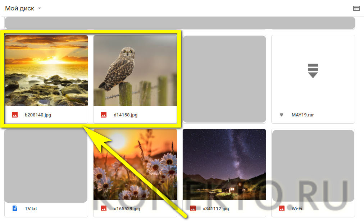Click image icon next to d14158.jpg

pyautogui.click(x=104, y=115)
